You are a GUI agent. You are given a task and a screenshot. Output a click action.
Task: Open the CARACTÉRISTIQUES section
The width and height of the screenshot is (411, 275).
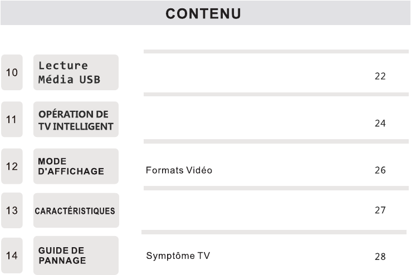(76, 210)
